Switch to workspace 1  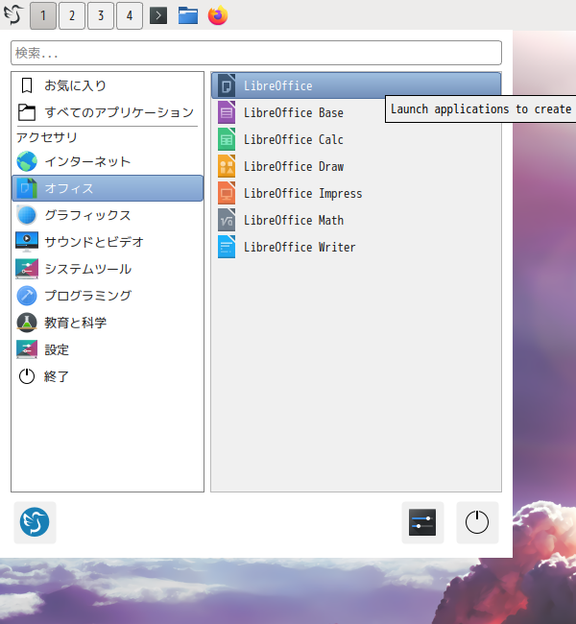coord(43,15)
